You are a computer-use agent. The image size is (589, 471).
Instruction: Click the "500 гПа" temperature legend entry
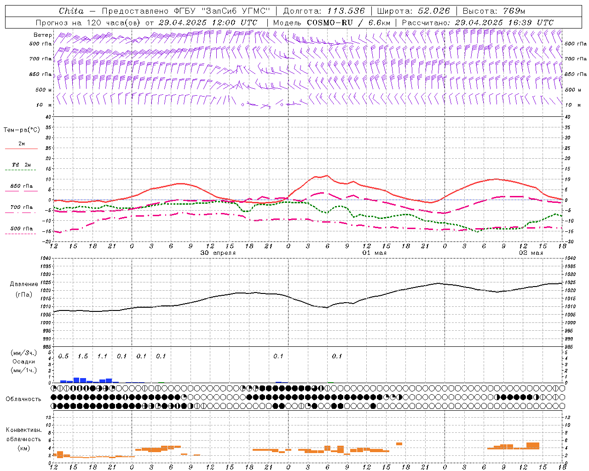pos(22,229)
